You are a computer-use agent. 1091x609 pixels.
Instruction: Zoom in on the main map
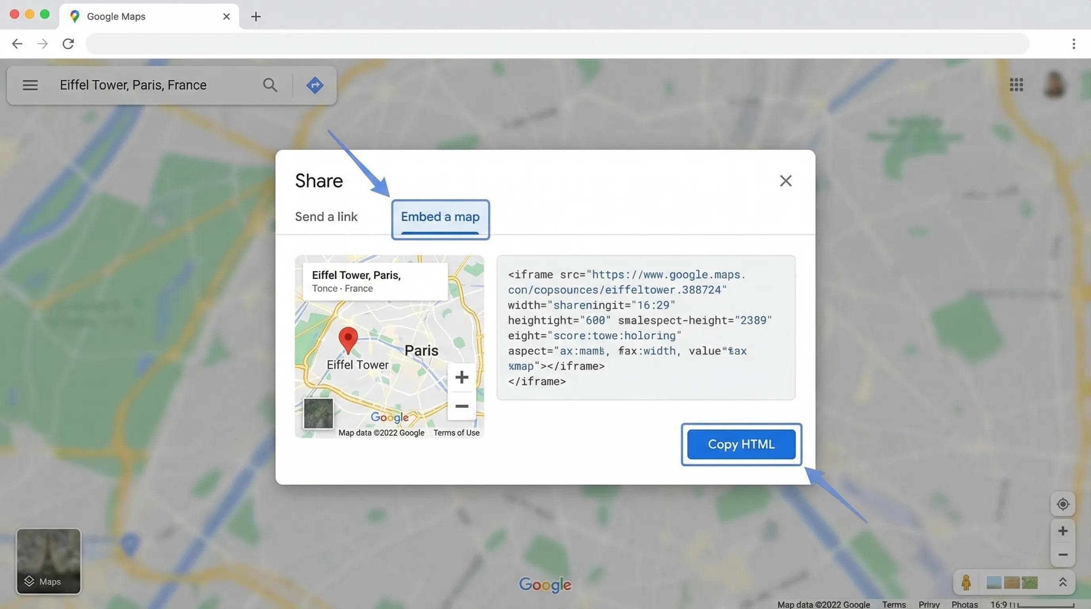coord(1062,531)
